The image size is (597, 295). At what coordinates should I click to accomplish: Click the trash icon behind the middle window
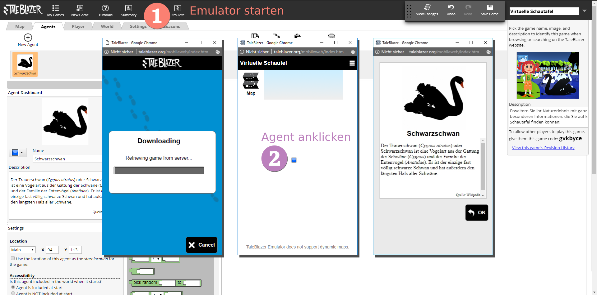[x=331, y=36]
